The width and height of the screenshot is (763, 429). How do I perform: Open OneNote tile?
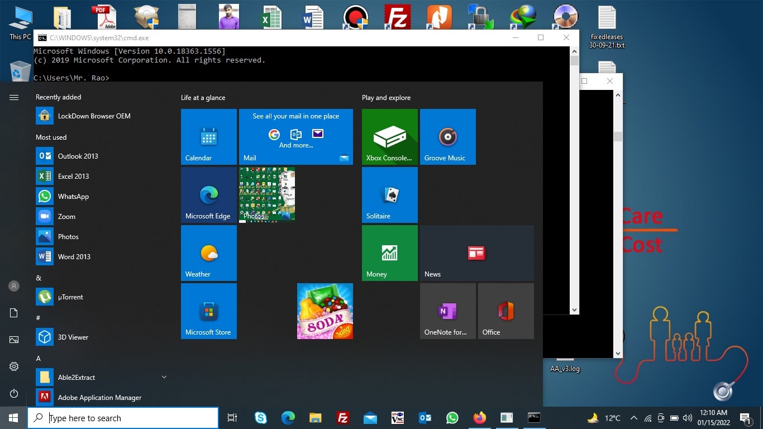click(x=448, y=311)
